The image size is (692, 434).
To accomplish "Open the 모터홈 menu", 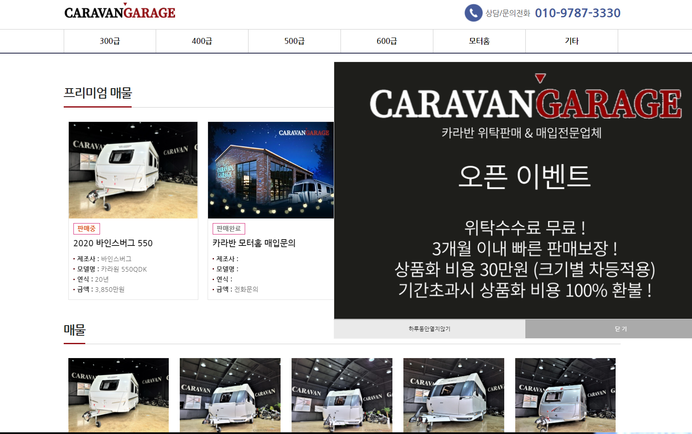I will (x=479, y=41).
